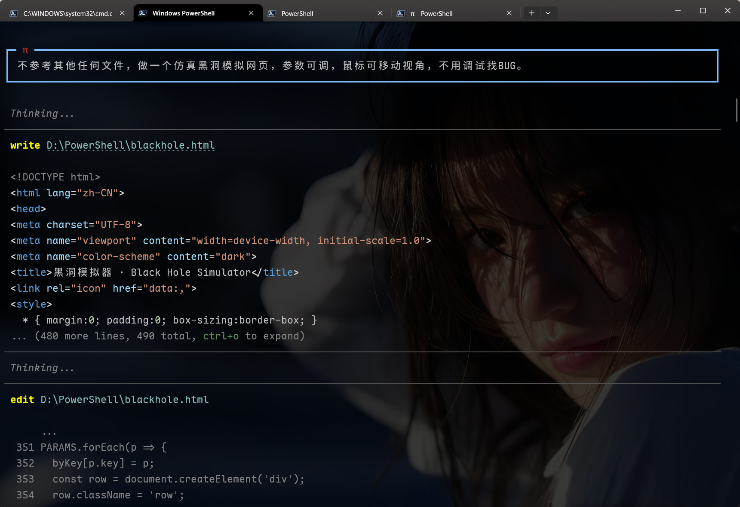This screenshot has width=740, height=507.
Task: Click the '<head>' line
Action: (x=28, y=209)
